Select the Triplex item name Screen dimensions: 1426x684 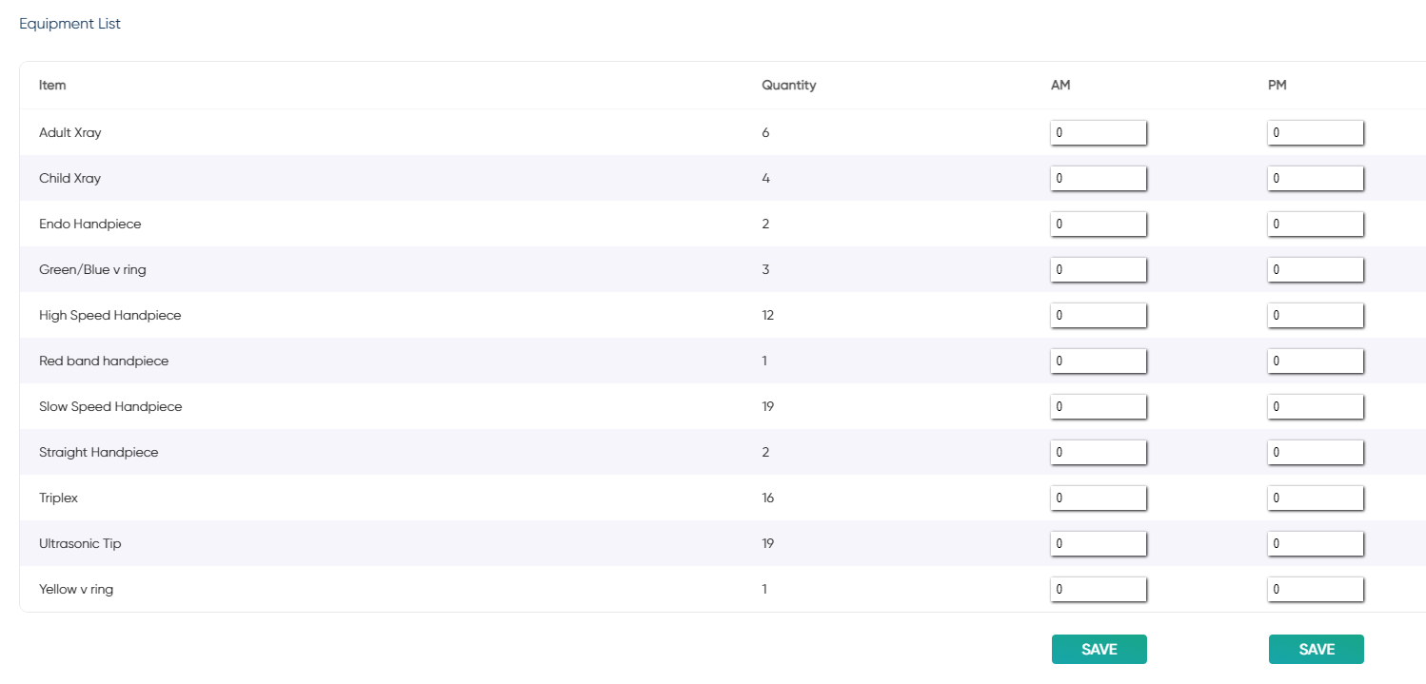click(59, 498)
